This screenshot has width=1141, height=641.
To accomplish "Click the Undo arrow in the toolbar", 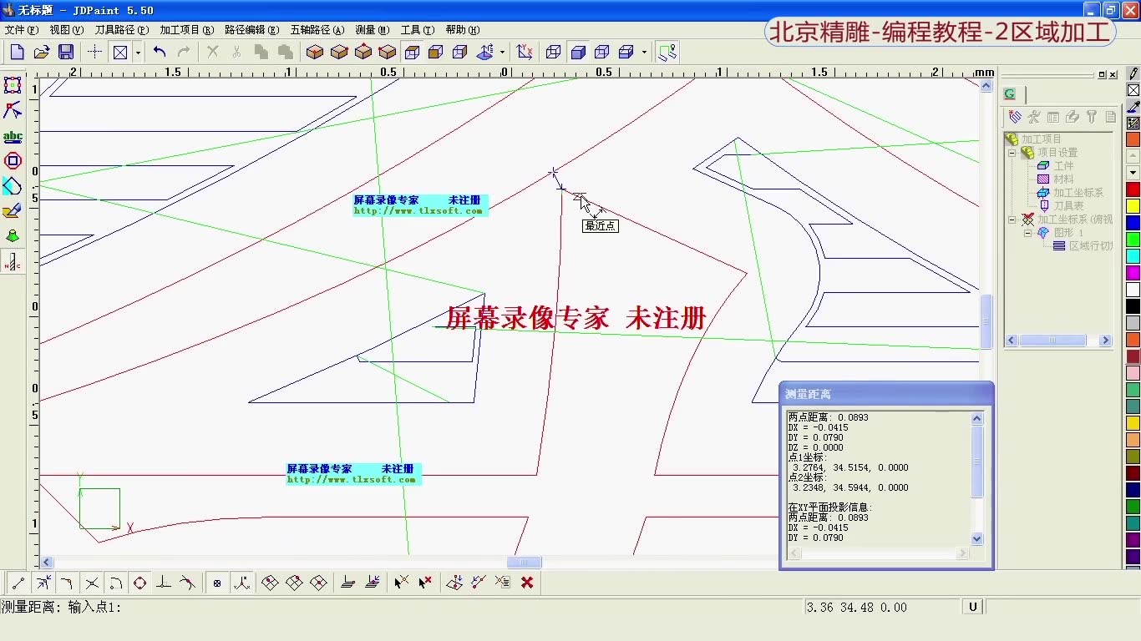I will [159, 52].
